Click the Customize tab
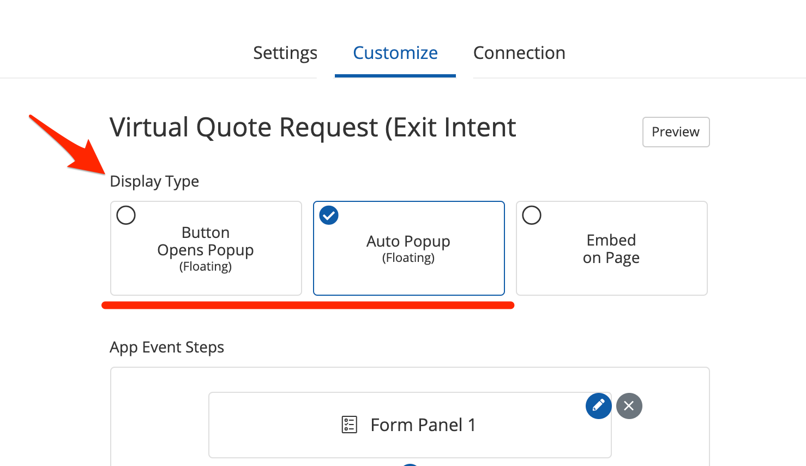Viewport: 806px width, 466px height. tap(395, 53)
